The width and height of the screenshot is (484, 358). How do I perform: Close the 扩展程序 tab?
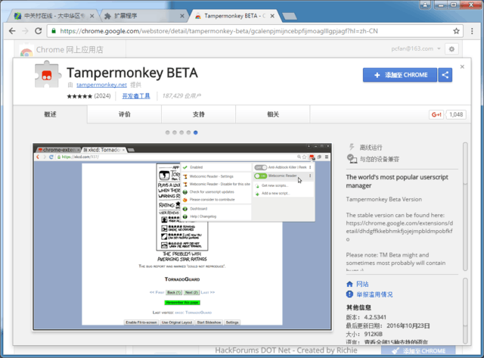[182, 16]
